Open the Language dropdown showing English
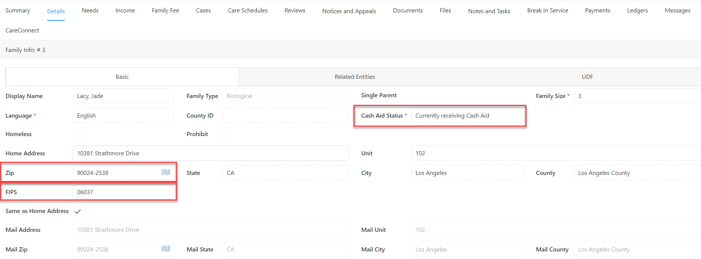This screenshot has height=259, width=701. coord(123,115)
